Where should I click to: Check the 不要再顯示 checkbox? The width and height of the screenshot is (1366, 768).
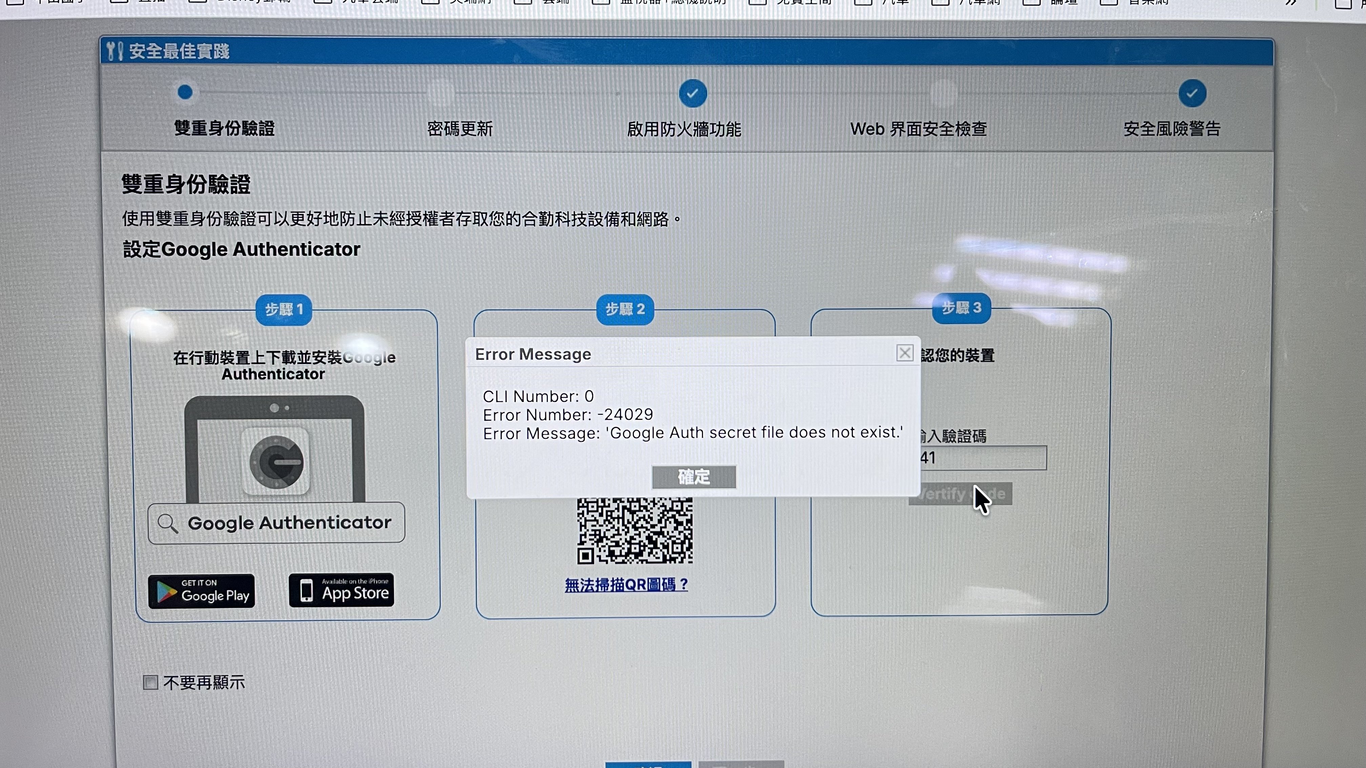pos(151,682)
